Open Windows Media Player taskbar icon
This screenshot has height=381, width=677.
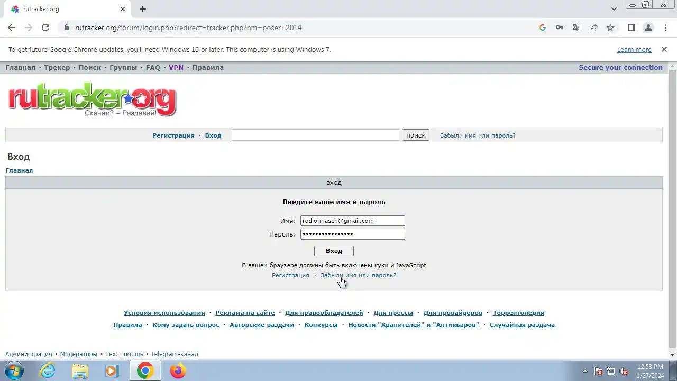(x=112, y=371)
